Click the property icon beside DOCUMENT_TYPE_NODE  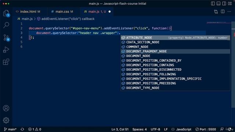tap(123, 88)
